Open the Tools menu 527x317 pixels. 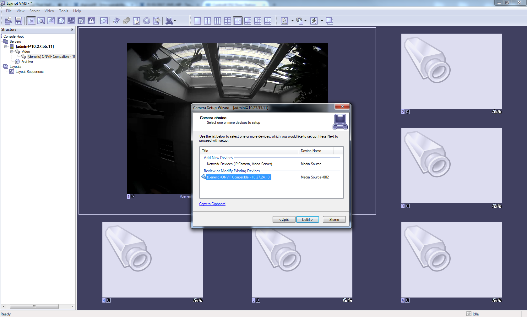pos(63,11)
